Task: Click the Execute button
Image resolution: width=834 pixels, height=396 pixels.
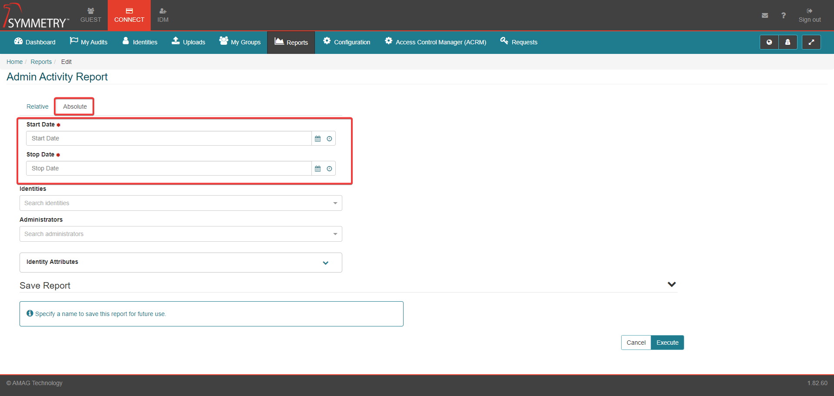Action: point(667,343)
